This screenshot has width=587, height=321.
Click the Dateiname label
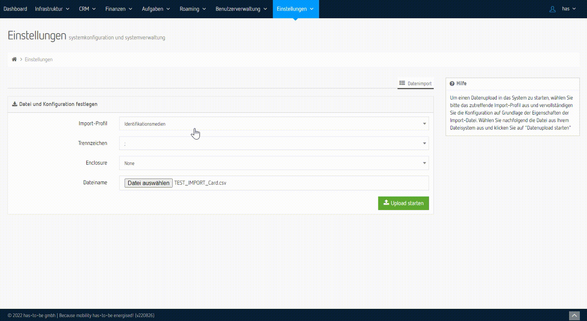click(95, 183)
